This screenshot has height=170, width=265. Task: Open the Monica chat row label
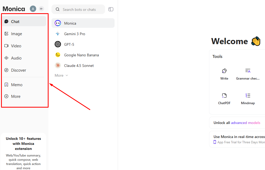pos(70,23)
